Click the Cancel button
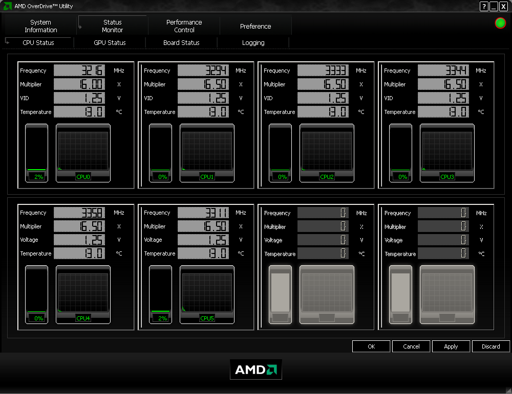The width and height of the screenshot is (512, 394). (x=411, y=346)
